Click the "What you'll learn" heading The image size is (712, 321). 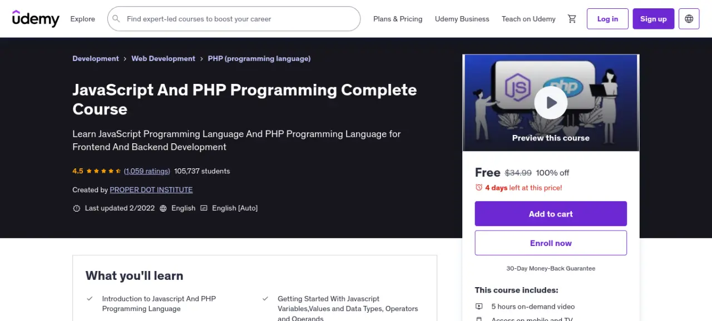click(134, 275)
